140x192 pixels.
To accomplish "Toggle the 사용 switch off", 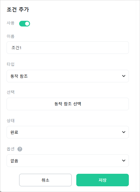I will pyautogui.click(x=25, y=24).
